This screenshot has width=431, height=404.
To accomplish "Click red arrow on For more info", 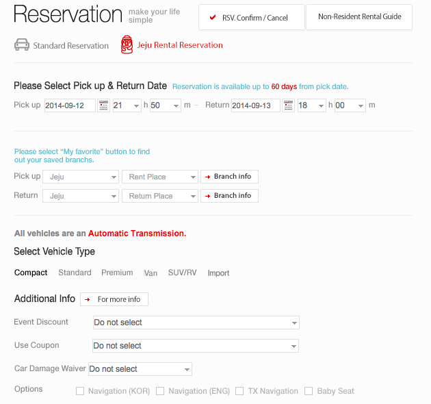I will coord(87,299).
